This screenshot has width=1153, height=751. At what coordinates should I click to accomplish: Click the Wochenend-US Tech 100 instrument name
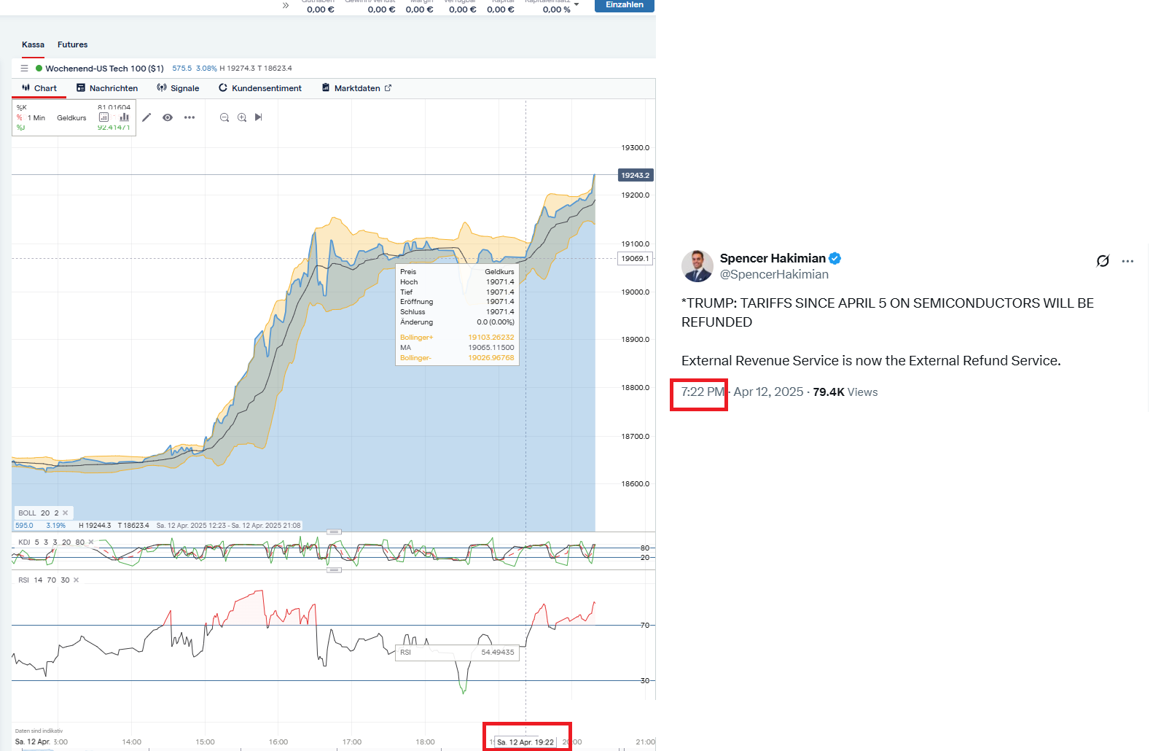pyautogui.click(x=104, y=69)
